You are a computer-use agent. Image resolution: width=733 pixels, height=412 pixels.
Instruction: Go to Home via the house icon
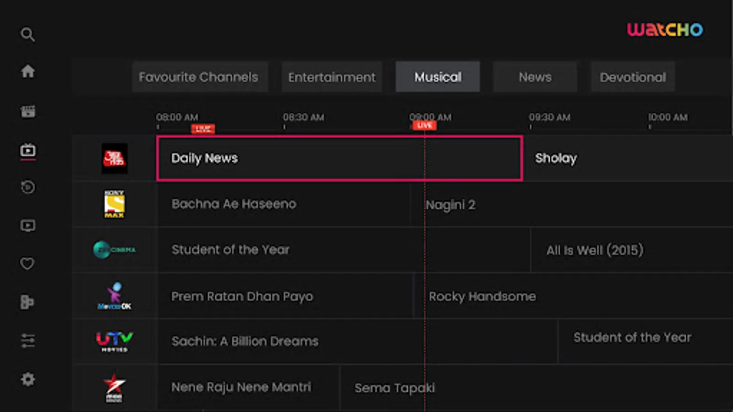[27, 71]
